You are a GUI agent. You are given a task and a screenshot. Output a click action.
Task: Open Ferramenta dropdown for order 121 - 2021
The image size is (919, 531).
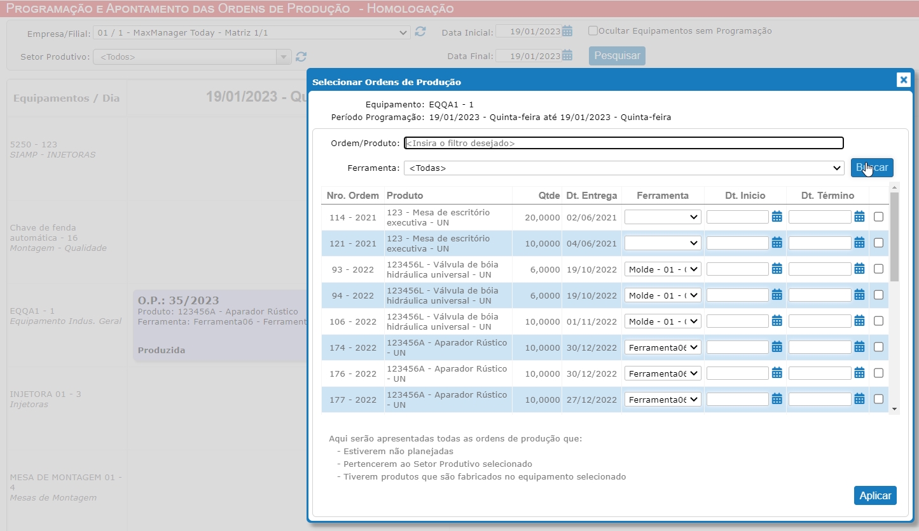[x=663, y=243]
